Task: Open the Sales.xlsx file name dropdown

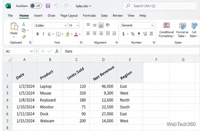Action: coord(83,6)
